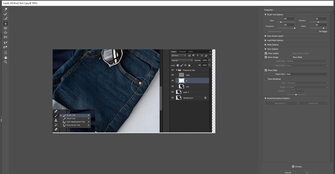Enable the Pin Edges checkbox
The image size is (335, 174).
click(x=317, y=31)
